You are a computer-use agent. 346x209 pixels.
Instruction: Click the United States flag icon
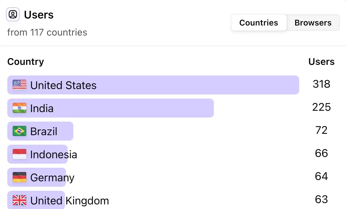pyautogui.click(x=19, y=85)
